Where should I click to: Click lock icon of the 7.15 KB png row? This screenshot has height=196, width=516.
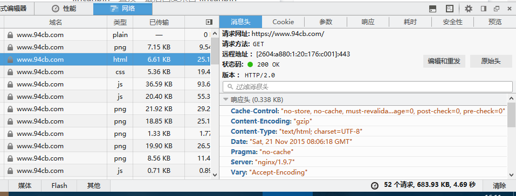tap(10, 47)
